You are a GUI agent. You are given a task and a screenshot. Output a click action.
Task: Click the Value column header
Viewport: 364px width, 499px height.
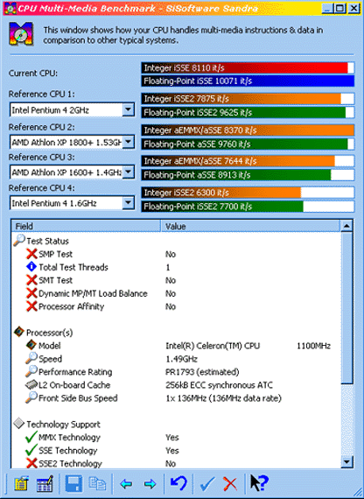tap(250, 226)
